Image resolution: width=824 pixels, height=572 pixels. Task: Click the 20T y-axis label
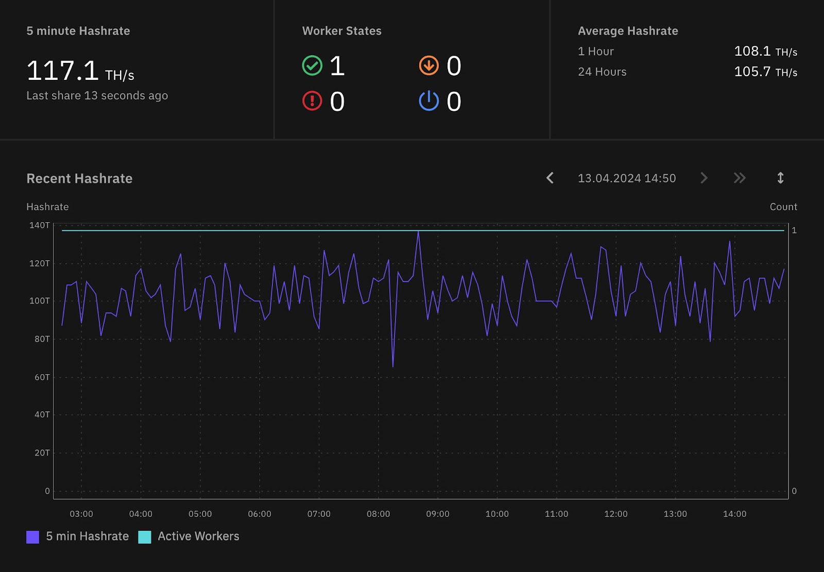[x=42, y=453]
